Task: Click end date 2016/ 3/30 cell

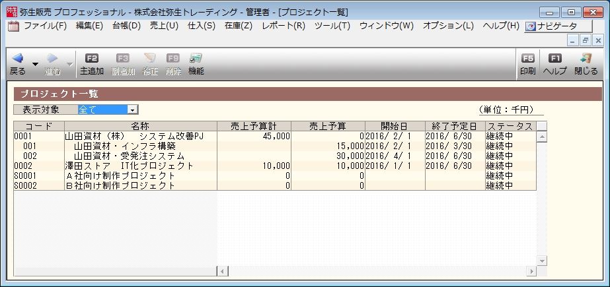Action: (x=455, y=146)
